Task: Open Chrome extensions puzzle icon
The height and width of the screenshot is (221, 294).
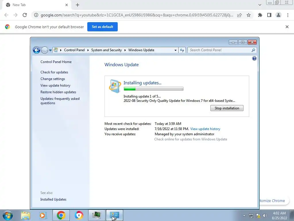Action: tap(260, 15)
